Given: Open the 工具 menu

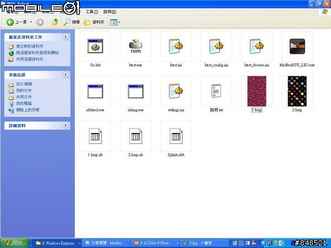Looking at the screenshot, I should point(92,12).
